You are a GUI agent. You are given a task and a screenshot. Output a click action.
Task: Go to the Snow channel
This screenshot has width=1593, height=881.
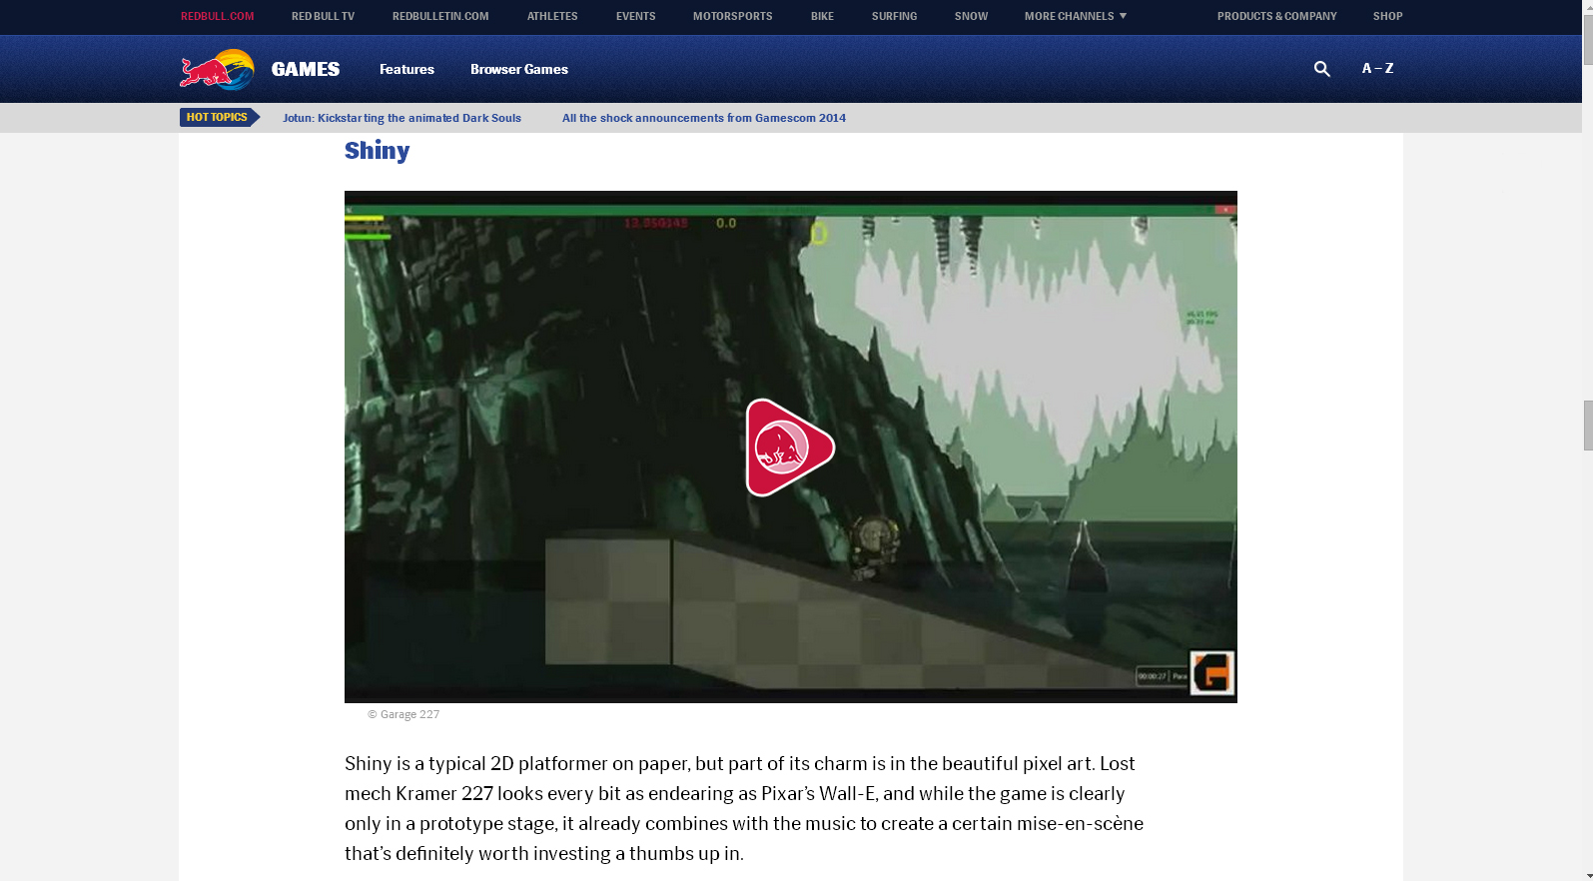971,16
